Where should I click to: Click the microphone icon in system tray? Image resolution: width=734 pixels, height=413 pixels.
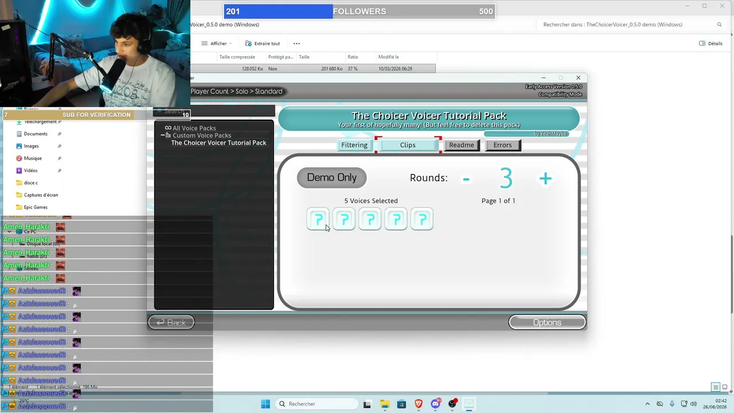(x=672, y=404)
